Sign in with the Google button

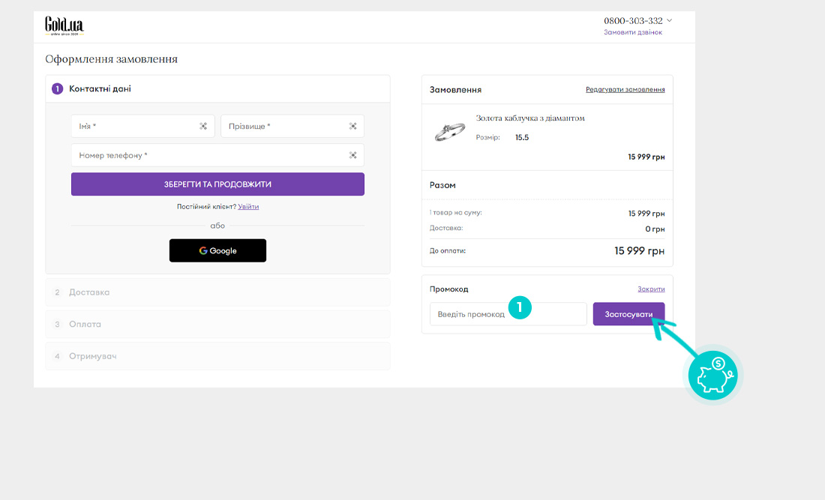[x=217, y=250]
